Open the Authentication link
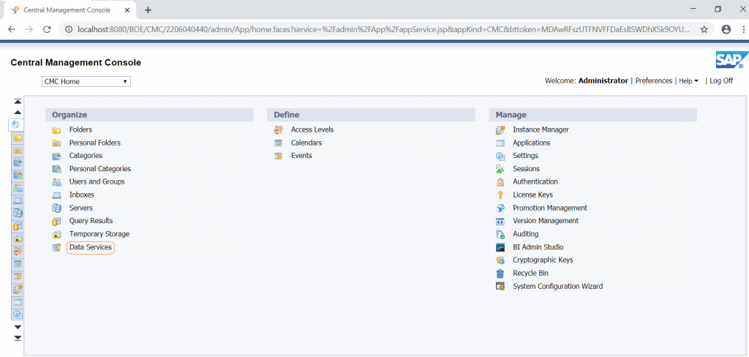 point(535,181)
